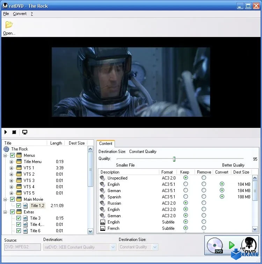
Task: Click the Title Menu folder icon
Action: coord(19,161)
